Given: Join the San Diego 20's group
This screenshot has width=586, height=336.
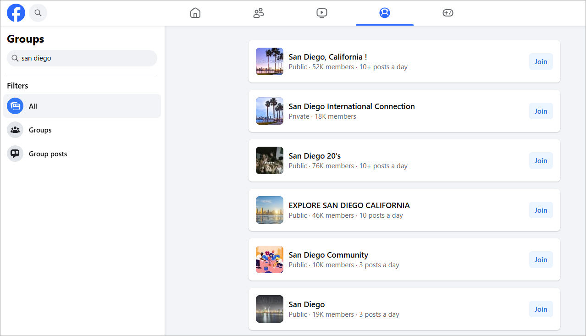Looking at the screenshot, I should coord(541,160).
